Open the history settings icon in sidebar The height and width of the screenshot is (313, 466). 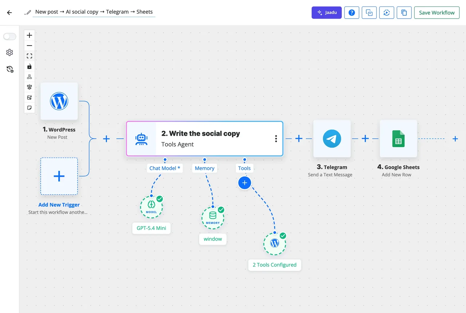[10, 69]
